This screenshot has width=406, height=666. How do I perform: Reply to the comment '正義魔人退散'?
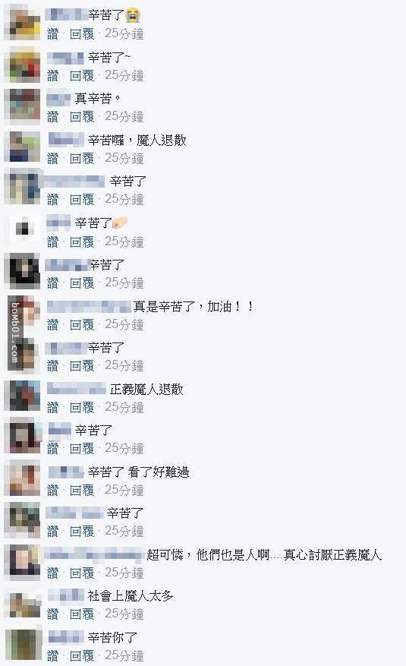81,407
